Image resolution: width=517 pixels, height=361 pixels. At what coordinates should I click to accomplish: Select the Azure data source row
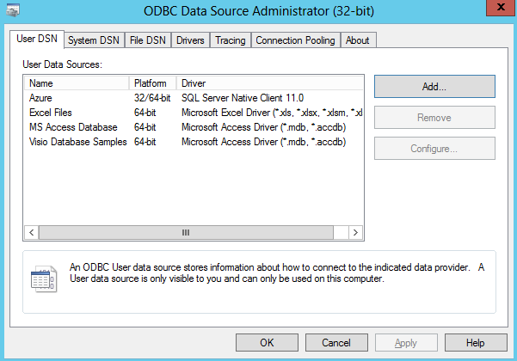click(41, 98)
